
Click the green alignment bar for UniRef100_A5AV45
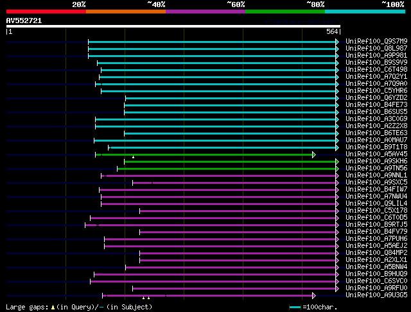coord(204,155)
